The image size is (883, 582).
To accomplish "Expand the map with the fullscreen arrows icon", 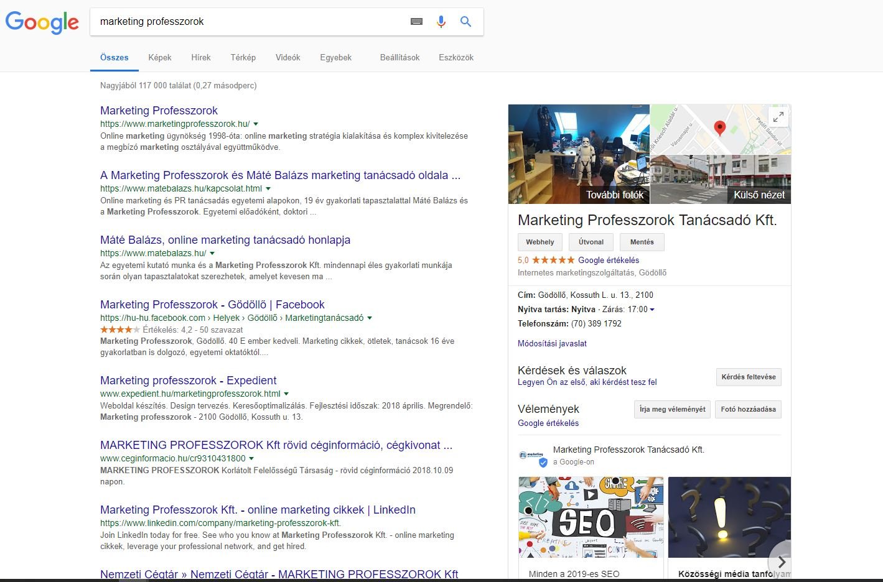I will (778, 116).
